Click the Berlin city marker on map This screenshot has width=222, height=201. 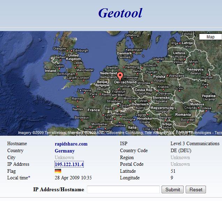click(137, 74)
